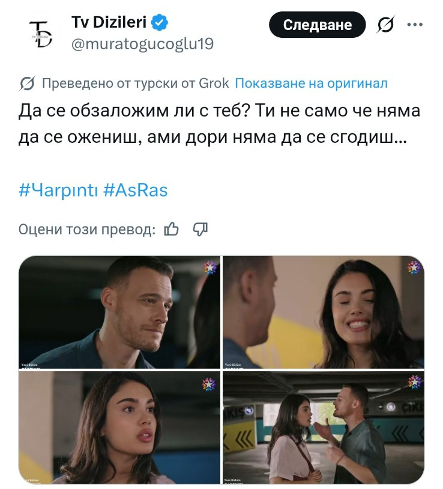Open the #Чarpıntı hashtag
The image size is (443, 489).
58,190
